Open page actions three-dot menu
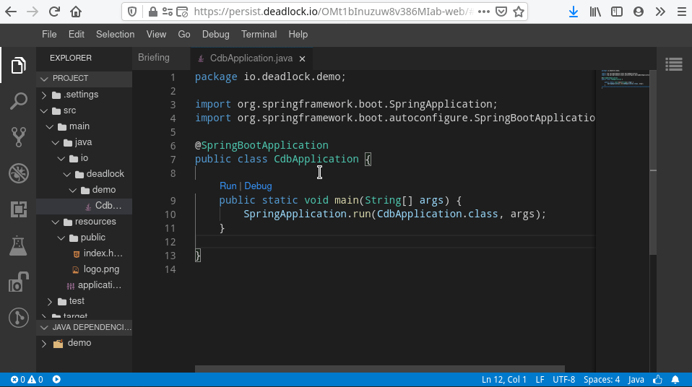The image size is (692, 387). click(x=484, y=12)
